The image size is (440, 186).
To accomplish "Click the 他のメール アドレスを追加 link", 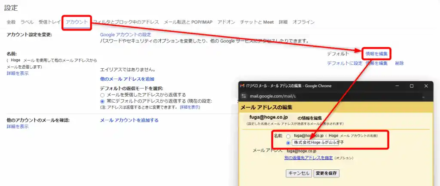I will pos(127,79).
